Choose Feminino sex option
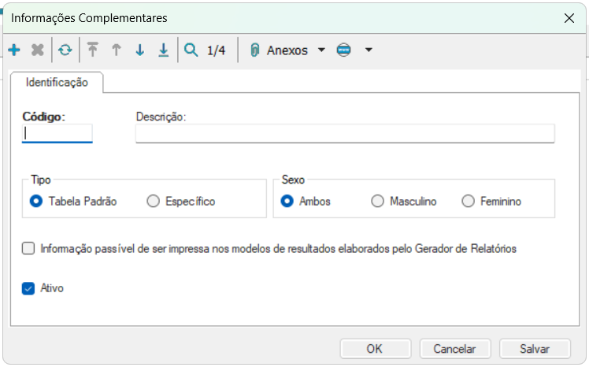The image size is (589, 367). pos(468,201)
